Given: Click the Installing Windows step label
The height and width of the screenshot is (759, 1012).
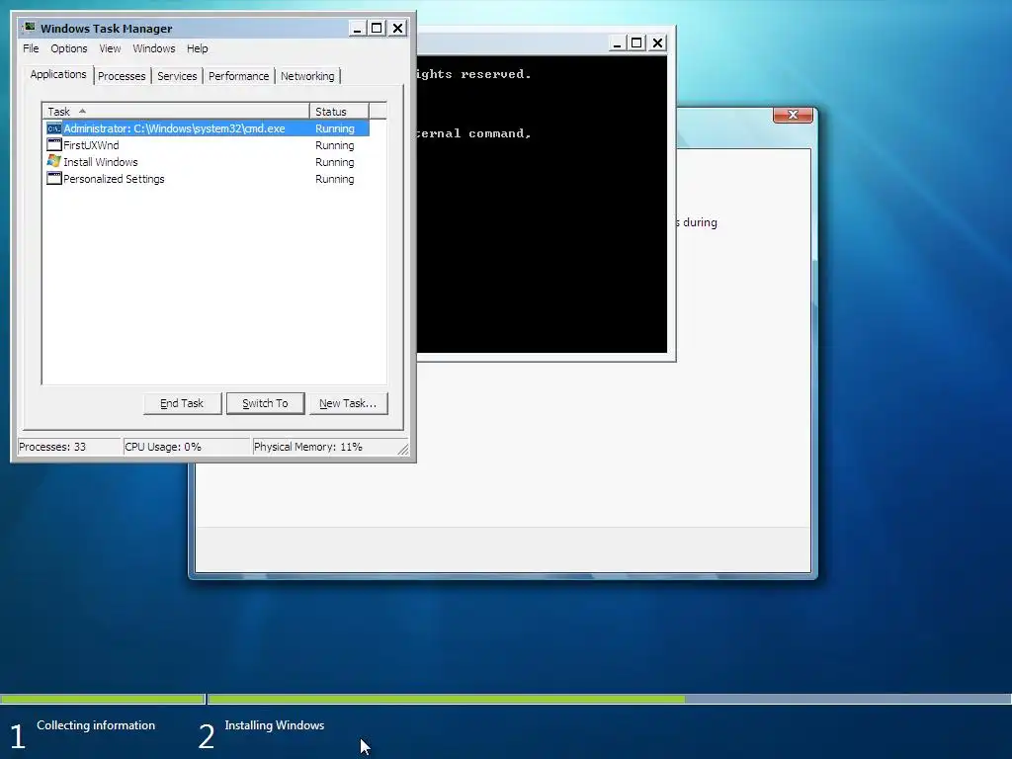Looking at the screenshot, I should pos(275,725).
